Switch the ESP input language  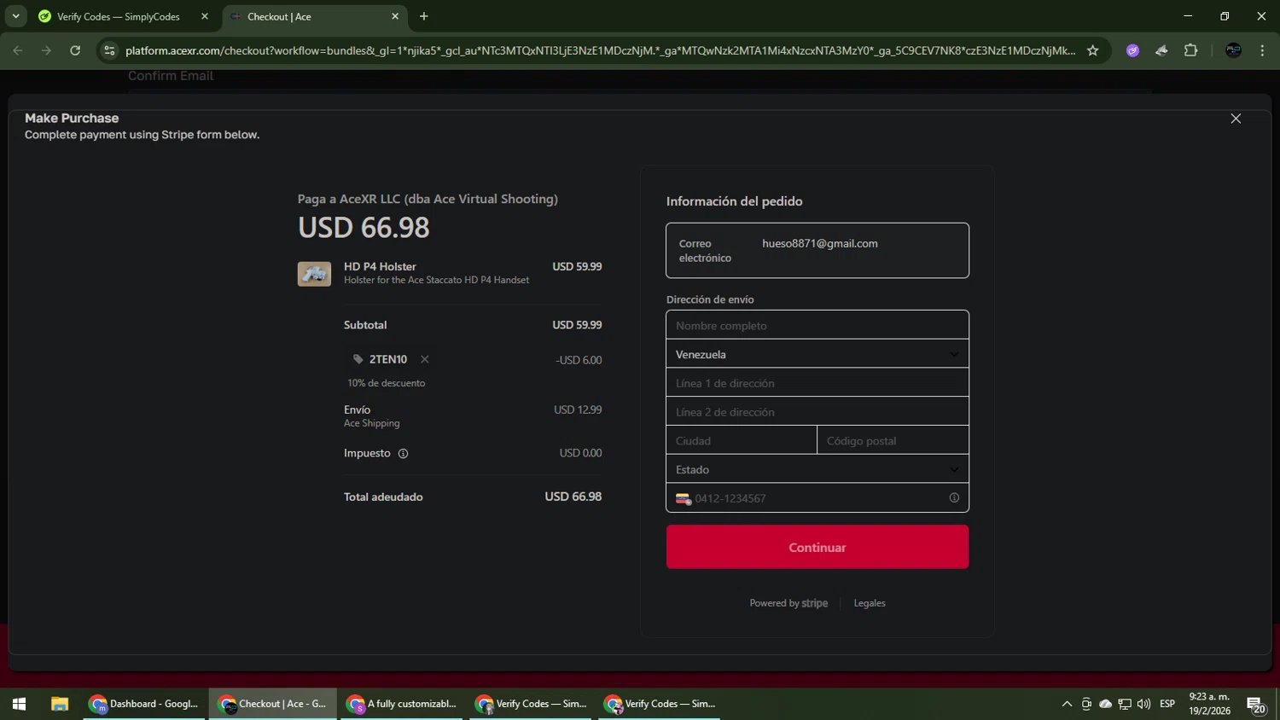[1167, 704]
